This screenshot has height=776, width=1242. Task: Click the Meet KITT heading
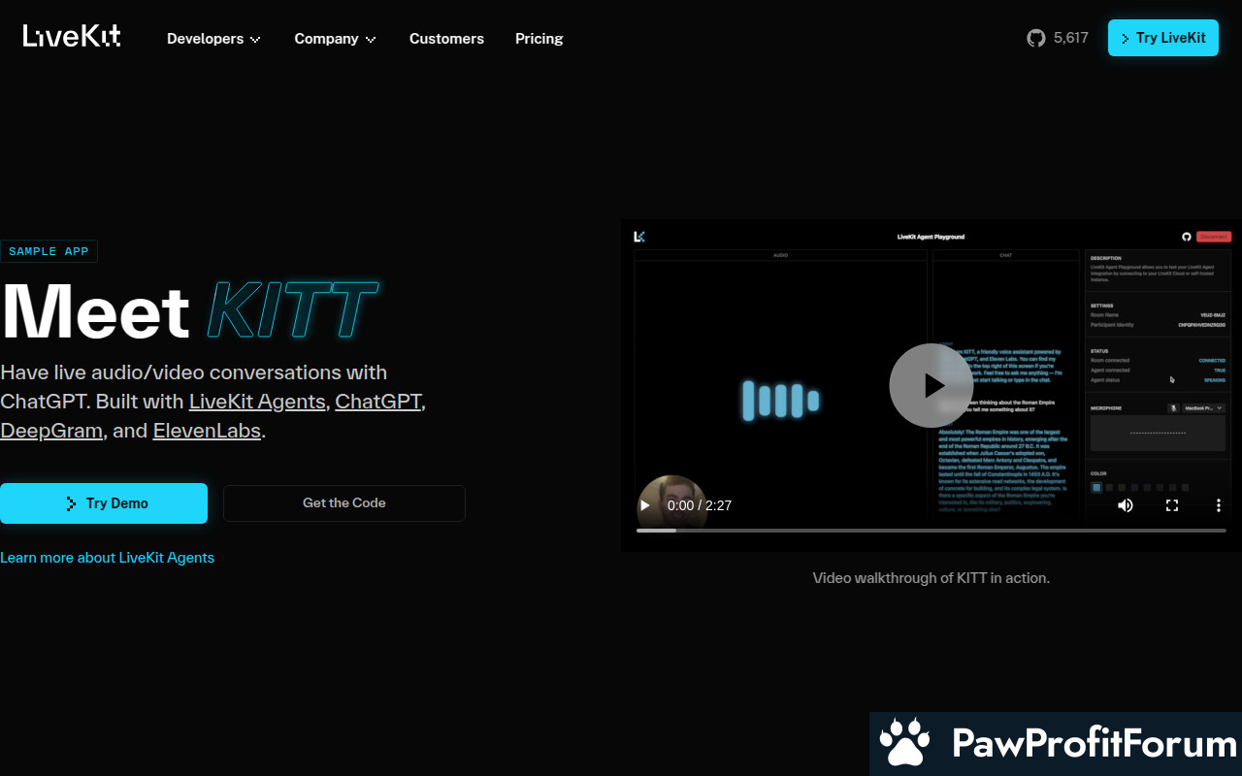tap(189, 311)
